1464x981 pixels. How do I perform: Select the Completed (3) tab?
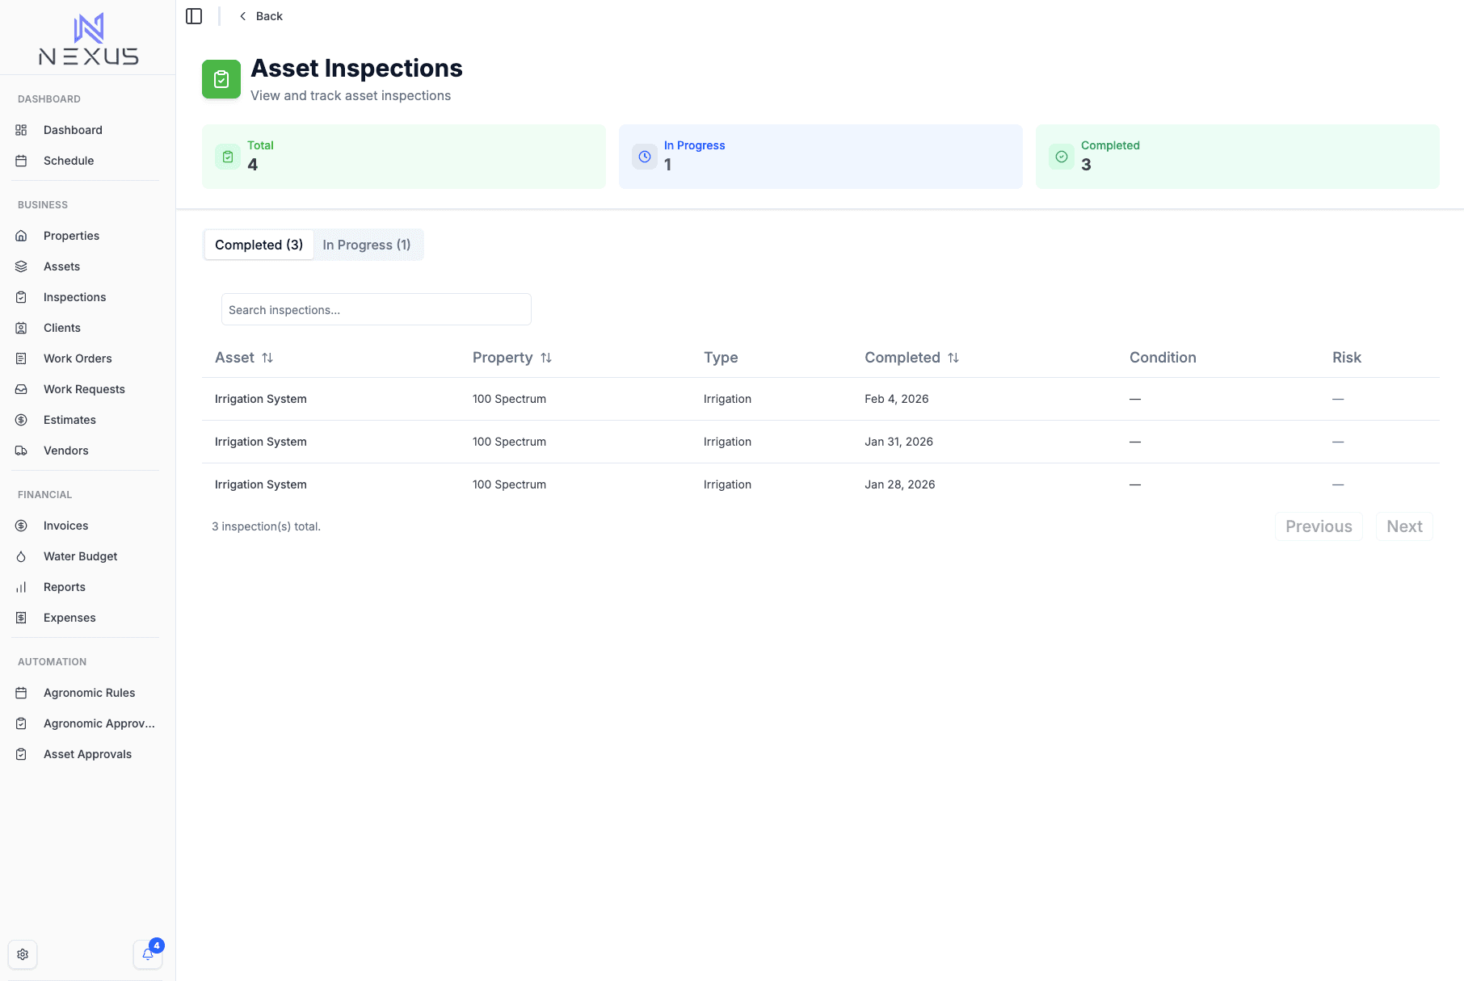tap(258, 245)
